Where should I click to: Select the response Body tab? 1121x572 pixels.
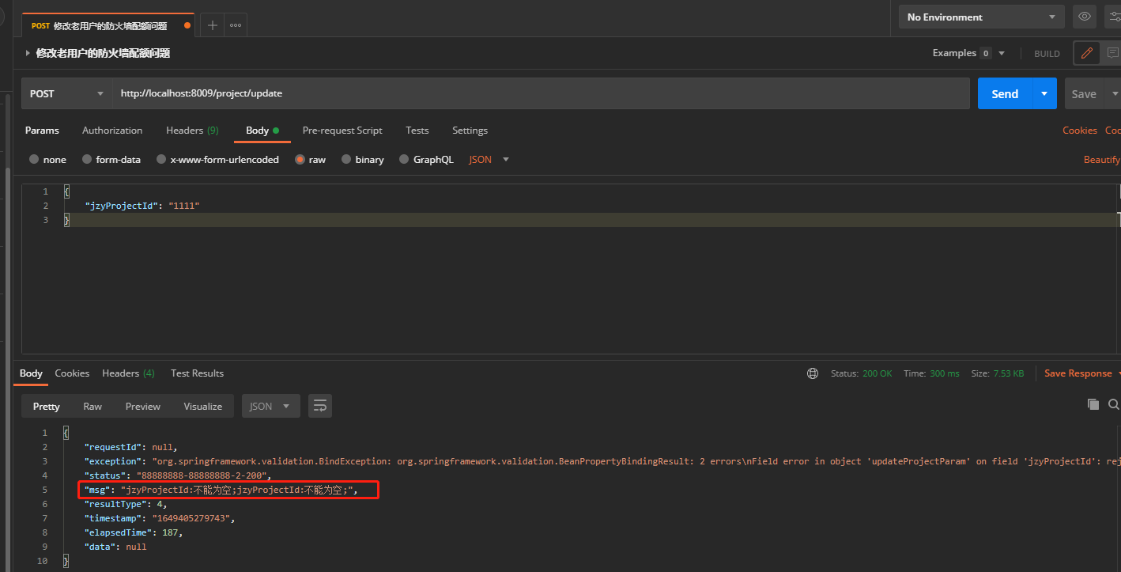31,373
